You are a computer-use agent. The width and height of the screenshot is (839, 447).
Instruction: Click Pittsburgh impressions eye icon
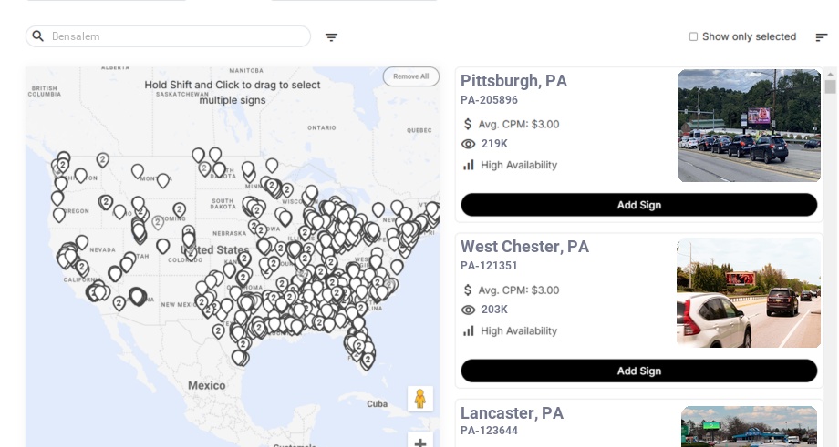[x=469, y=144]
